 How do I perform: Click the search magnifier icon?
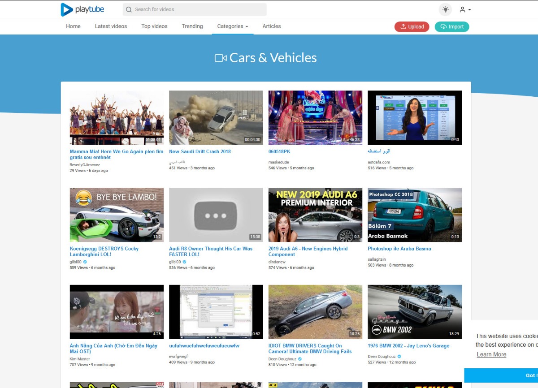tap(129, 9)
